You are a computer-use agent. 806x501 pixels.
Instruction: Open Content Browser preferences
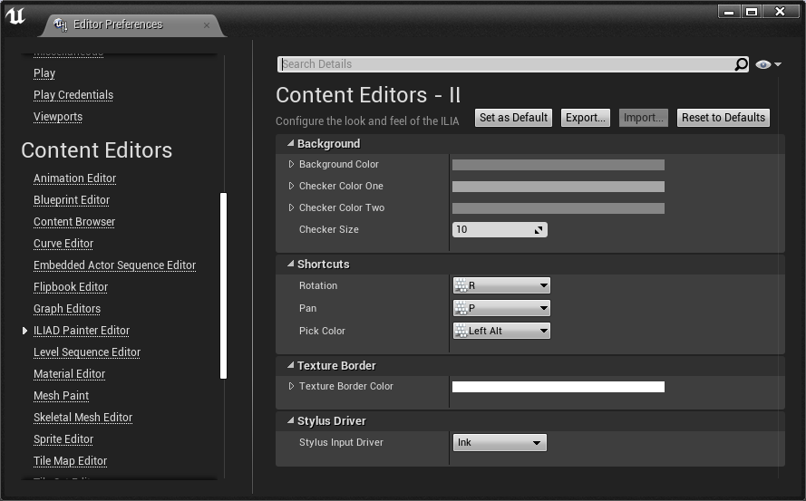click(74, 221)
